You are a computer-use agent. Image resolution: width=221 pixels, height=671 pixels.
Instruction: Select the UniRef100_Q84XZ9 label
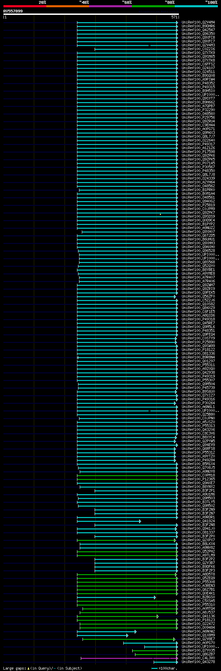(x=198, y=308)
